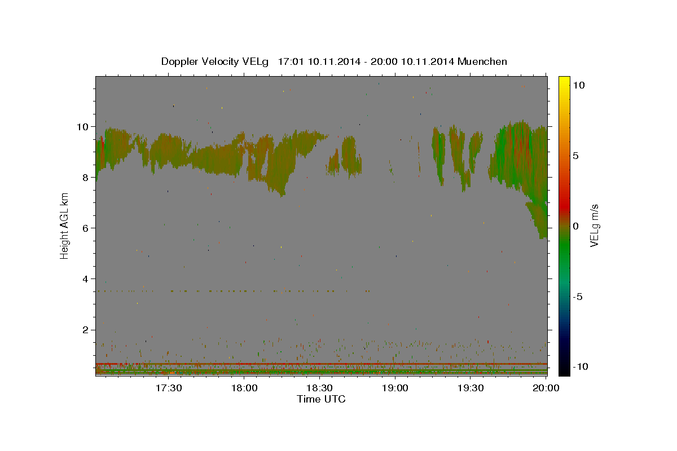Click the 20:00 time tick label
677x451 pixels.
[546, 388]
